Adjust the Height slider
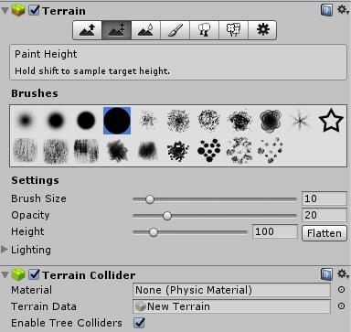This screenshot has height=332, width=351. coord(190,232)
